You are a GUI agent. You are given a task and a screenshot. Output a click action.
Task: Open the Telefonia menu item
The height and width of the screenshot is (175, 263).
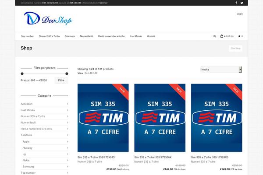coord(70,36)
